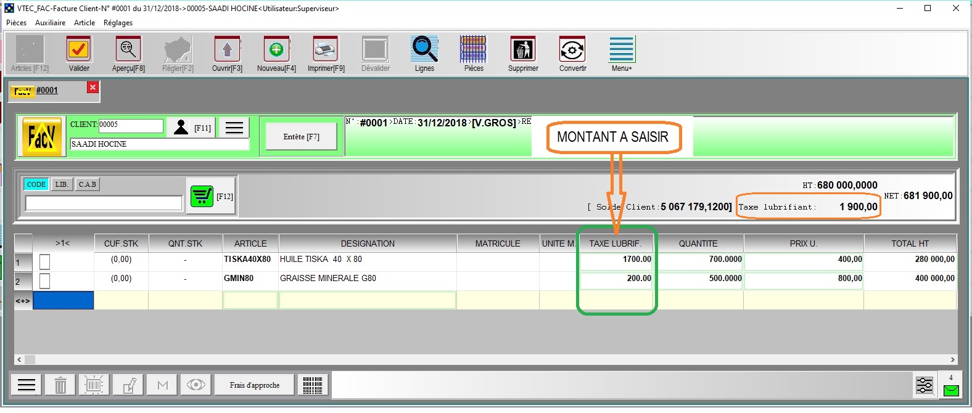Click the Entête [F7] button

pos(301,136)
